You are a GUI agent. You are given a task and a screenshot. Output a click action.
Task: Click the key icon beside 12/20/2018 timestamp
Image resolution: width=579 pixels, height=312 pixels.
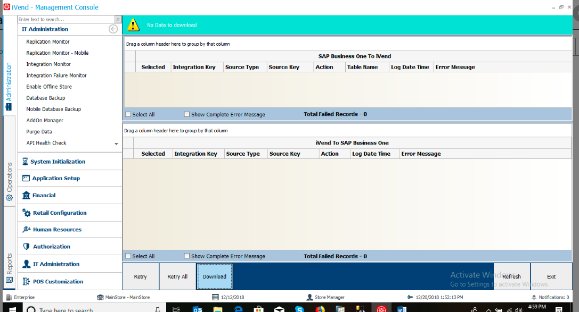click(410, 297)
